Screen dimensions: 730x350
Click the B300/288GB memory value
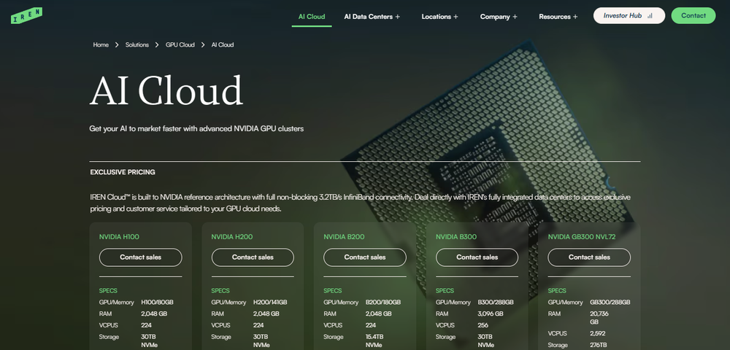tap(496, 302)
